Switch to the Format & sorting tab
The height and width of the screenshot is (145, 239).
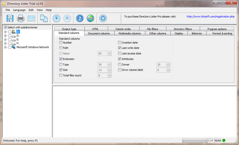pos(220,33)
